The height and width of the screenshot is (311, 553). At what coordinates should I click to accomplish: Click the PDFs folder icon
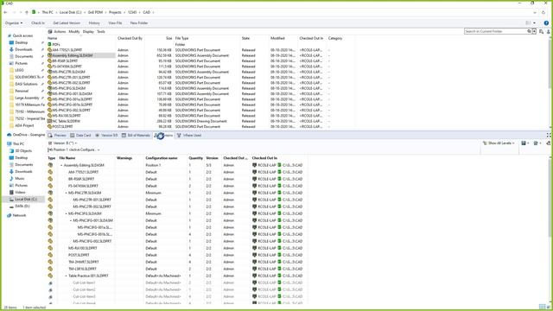(50, 44)
